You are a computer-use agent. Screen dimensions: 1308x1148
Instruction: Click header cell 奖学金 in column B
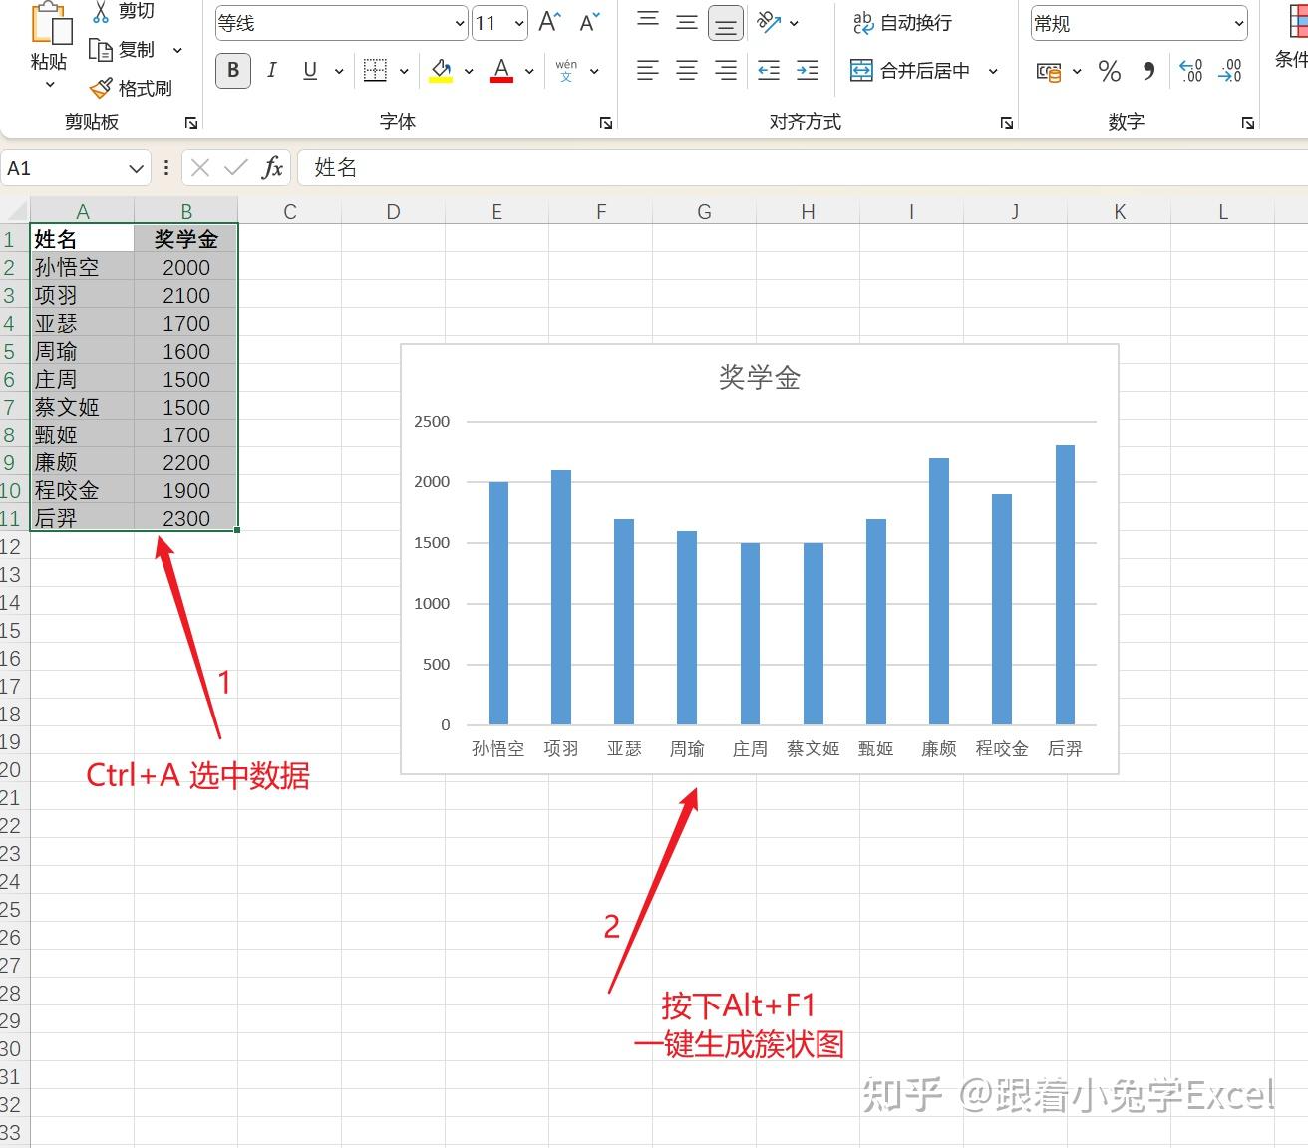click(x=185, y=239)
